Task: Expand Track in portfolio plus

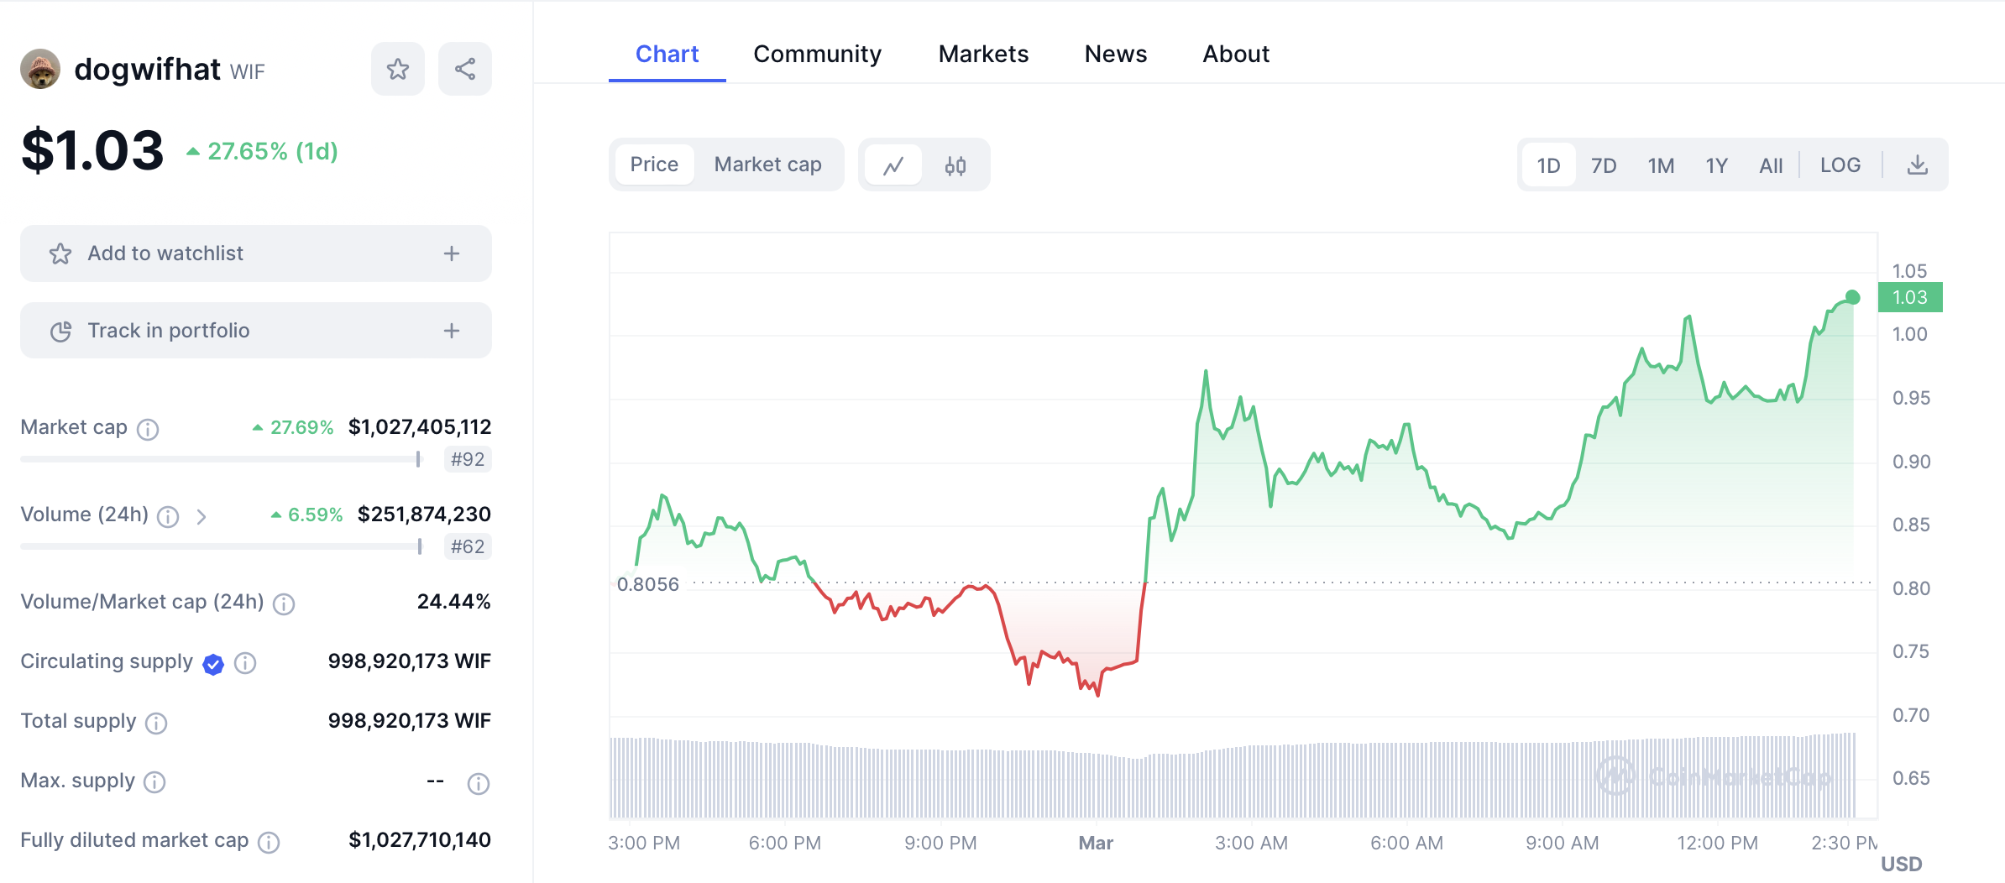Action: point(452,331)
